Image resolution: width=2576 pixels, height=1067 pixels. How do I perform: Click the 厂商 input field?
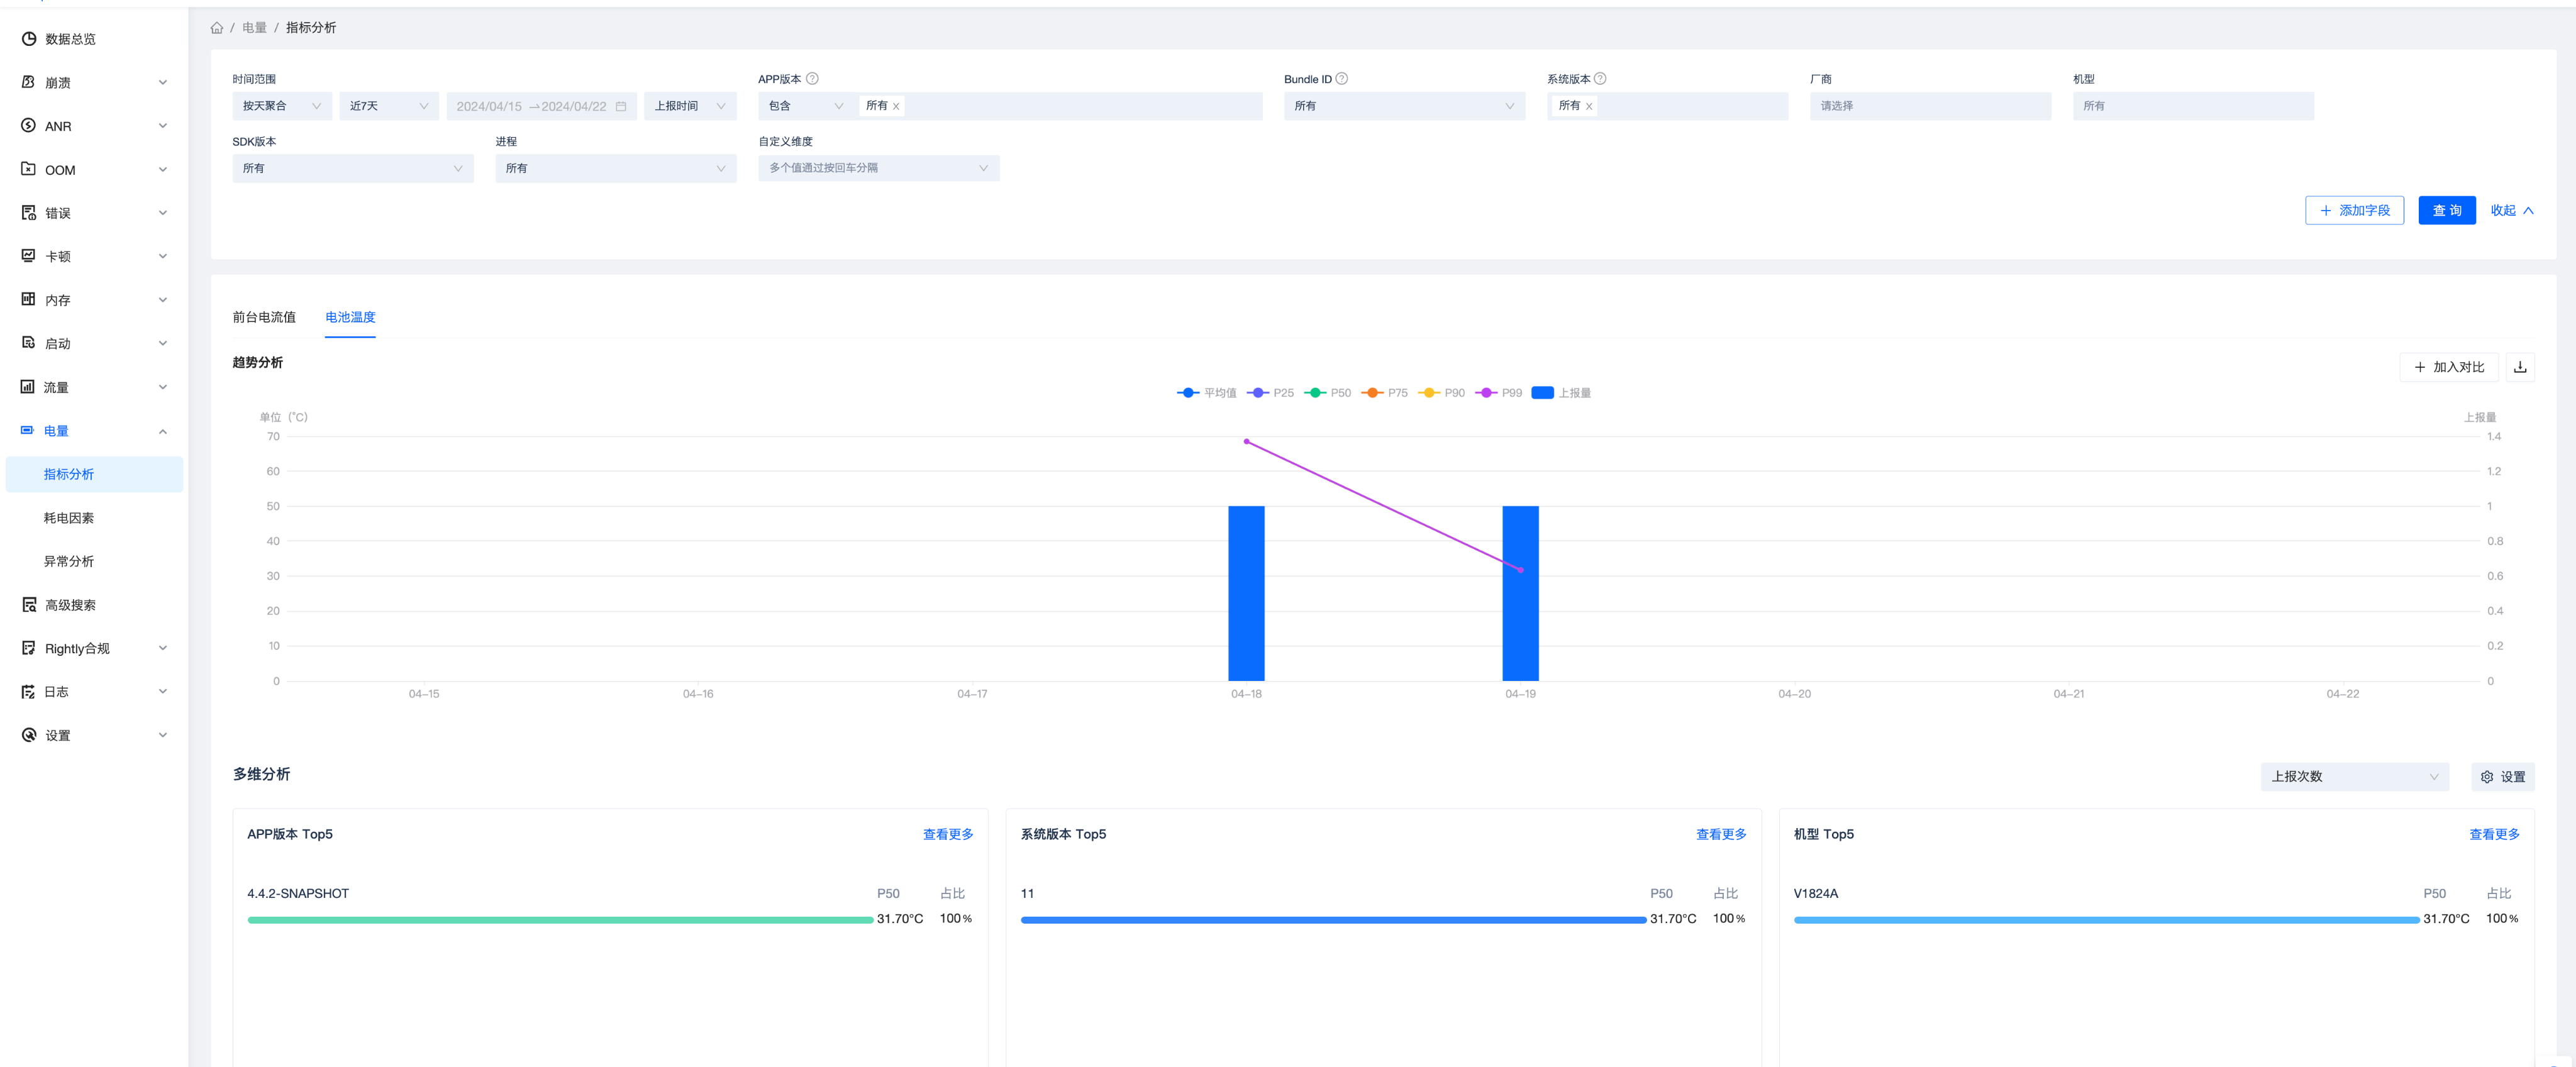1929,106
